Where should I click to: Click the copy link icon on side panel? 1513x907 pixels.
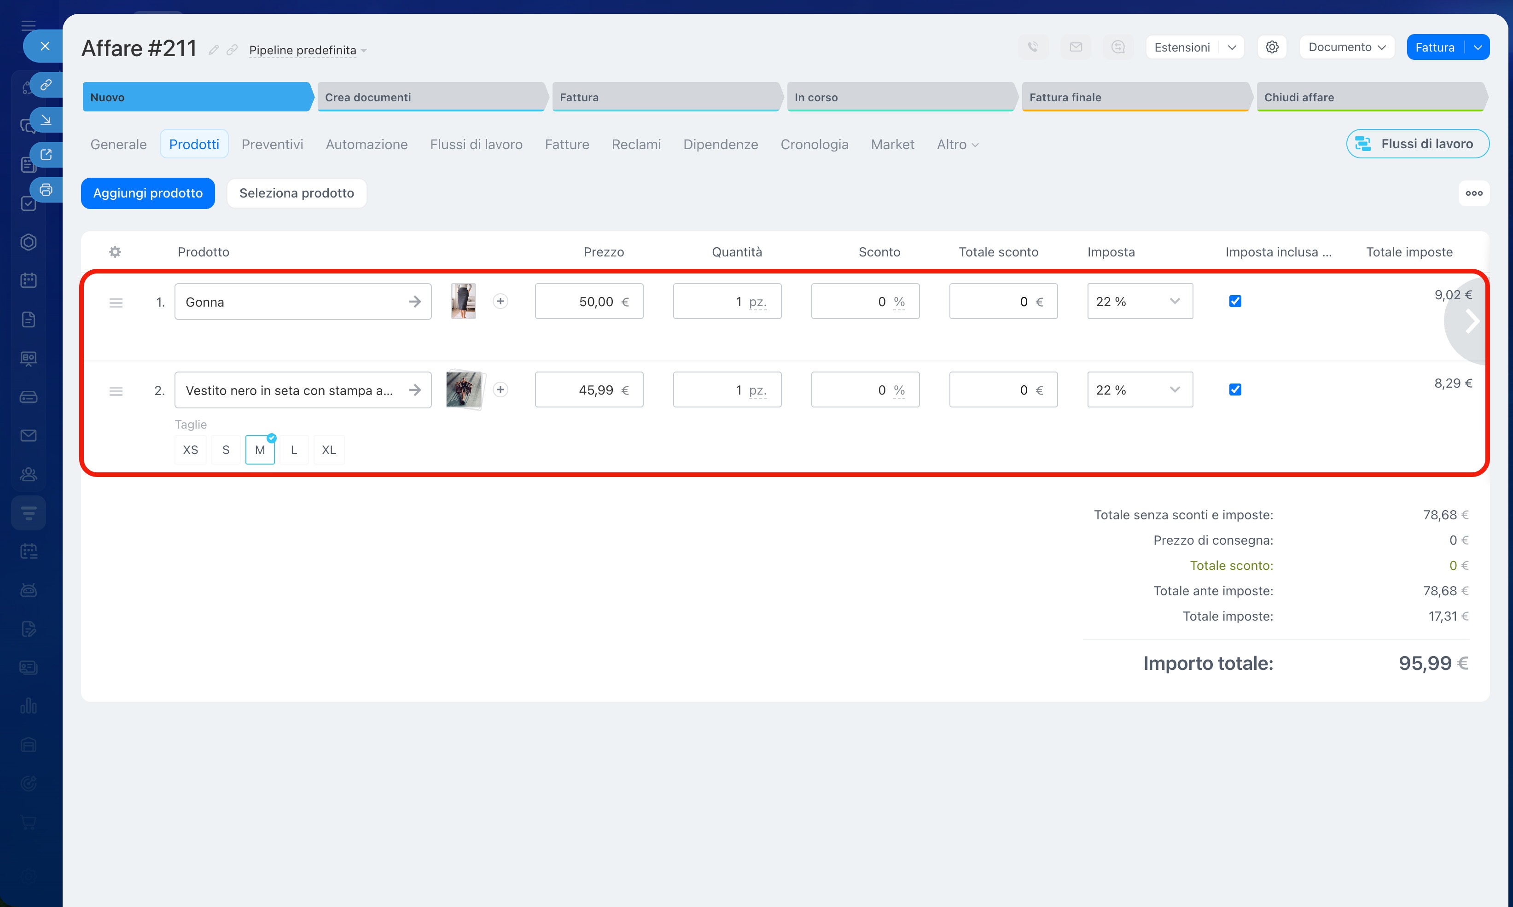tap(46, 85)
